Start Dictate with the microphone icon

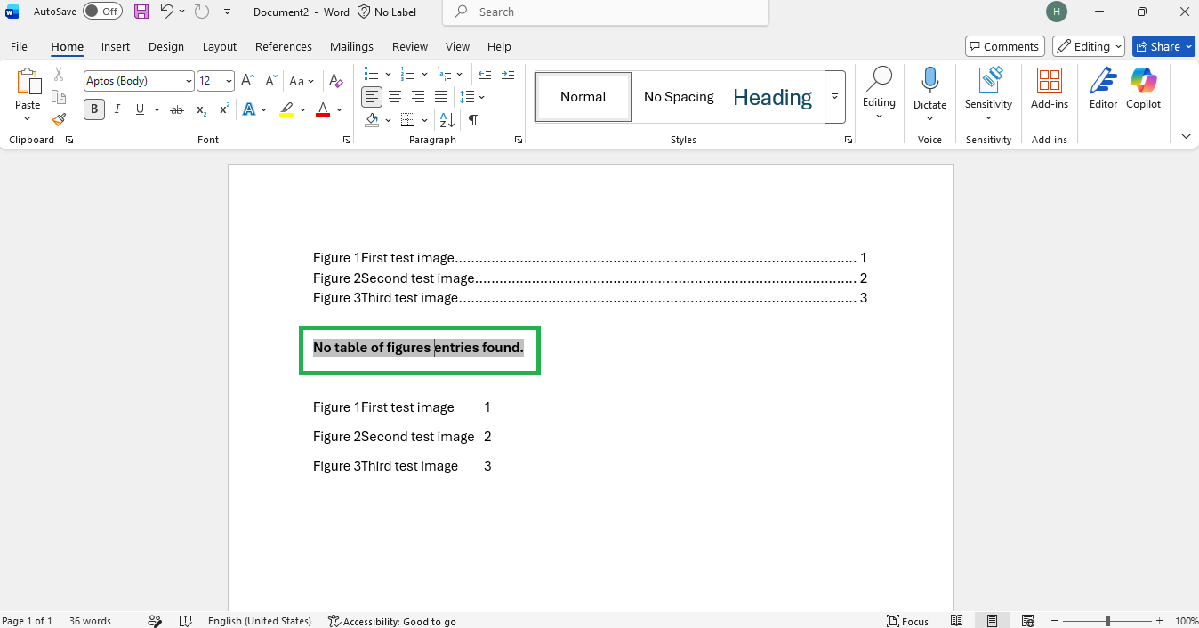pos(930,80)
